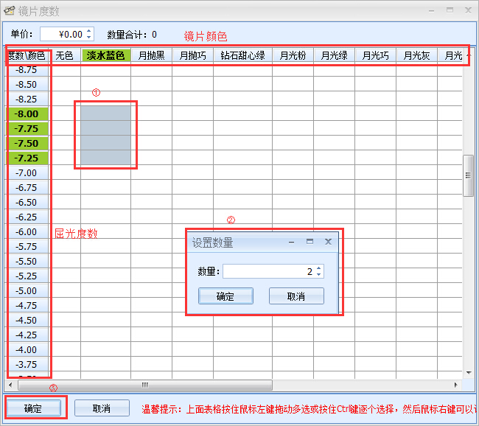Select the 钻石甜心绿 column header

[x=242, y=55]
